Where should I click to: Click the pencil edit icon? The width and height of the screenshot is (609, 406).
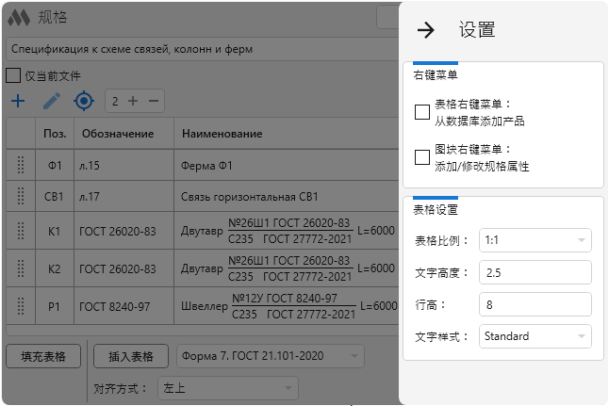[x=51, y=101]
